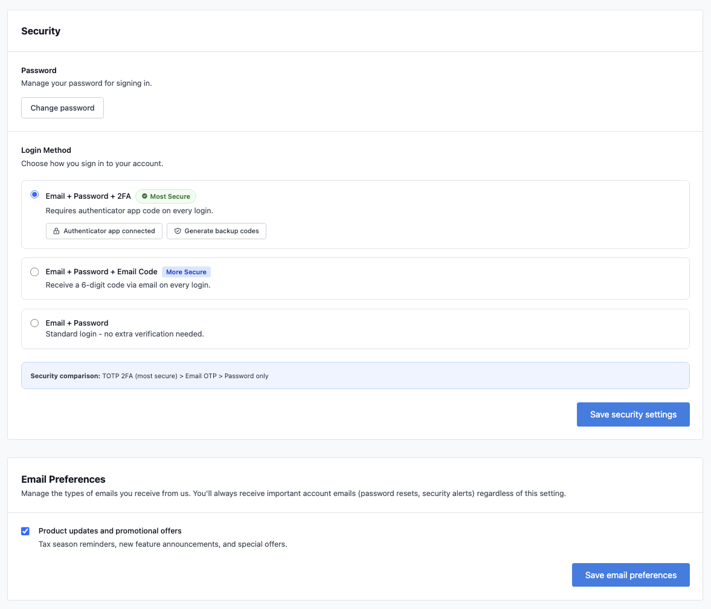Click the lock icon on Authenticator app connected
Image resolution: width=711 pixels, height=609 pixels.
[56, 231]
